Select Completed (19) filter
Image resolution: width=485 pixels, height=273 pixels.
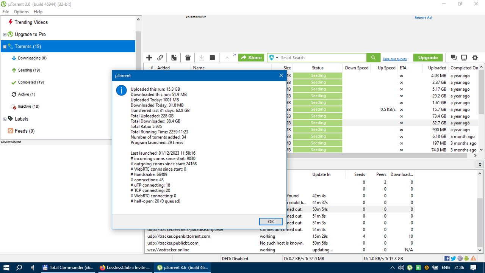[31, 82]
